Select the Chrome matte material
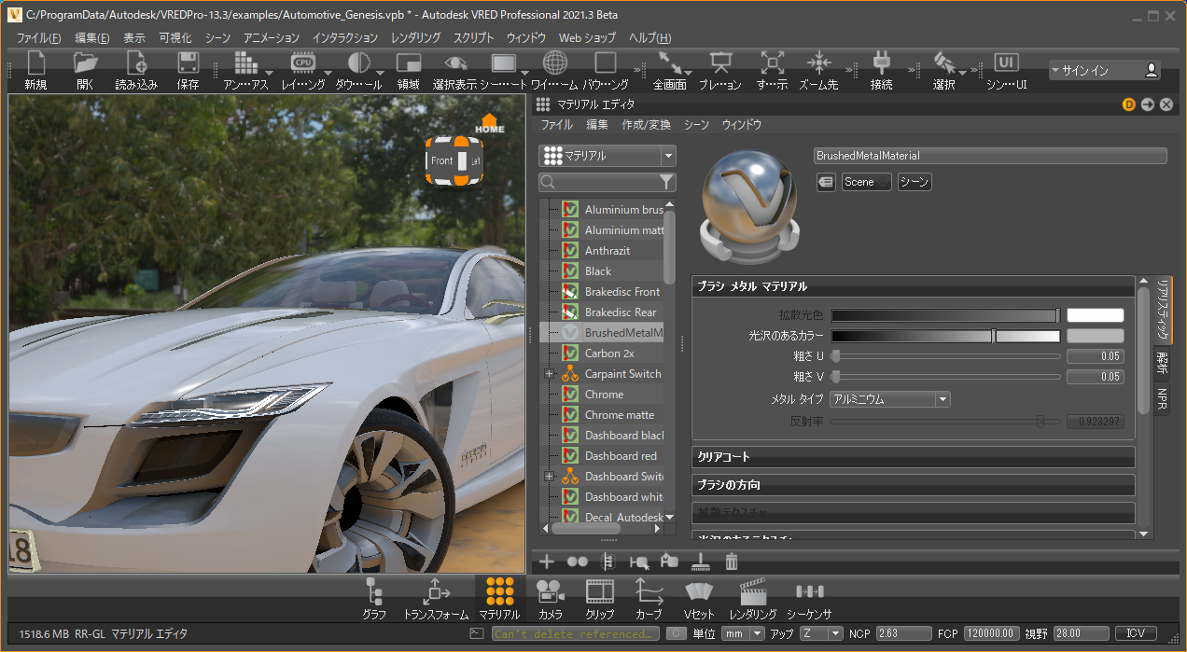 [x=619, y=415]
